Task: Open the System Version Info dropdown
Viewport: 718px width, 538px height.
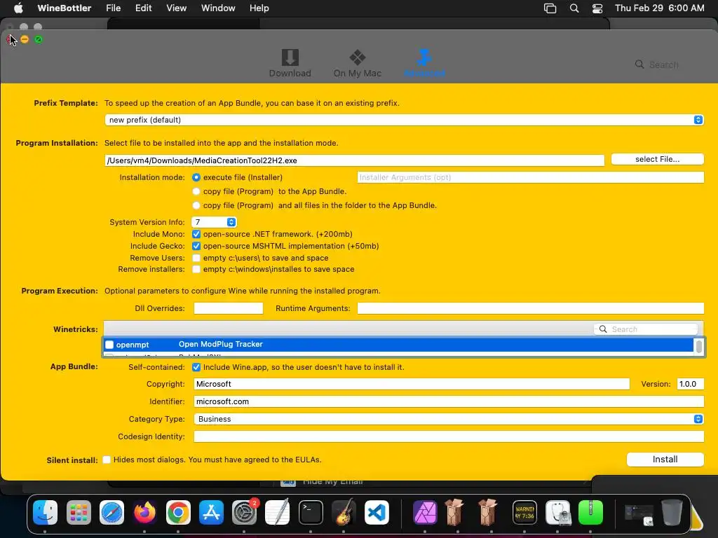Action: pos(214,222)
